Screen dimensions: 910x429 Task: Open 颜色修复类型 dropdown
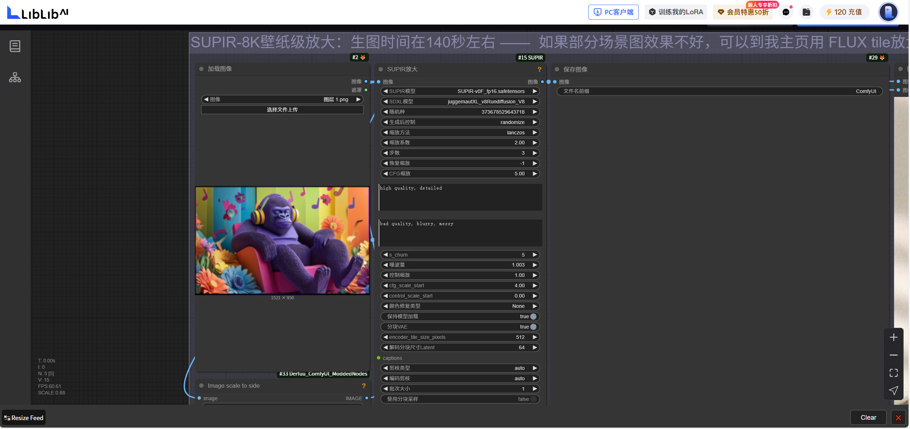pos(460,306)
